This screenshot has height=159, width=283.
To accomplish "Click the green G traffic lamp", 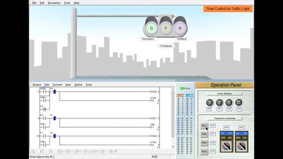I will click(151, 28).
